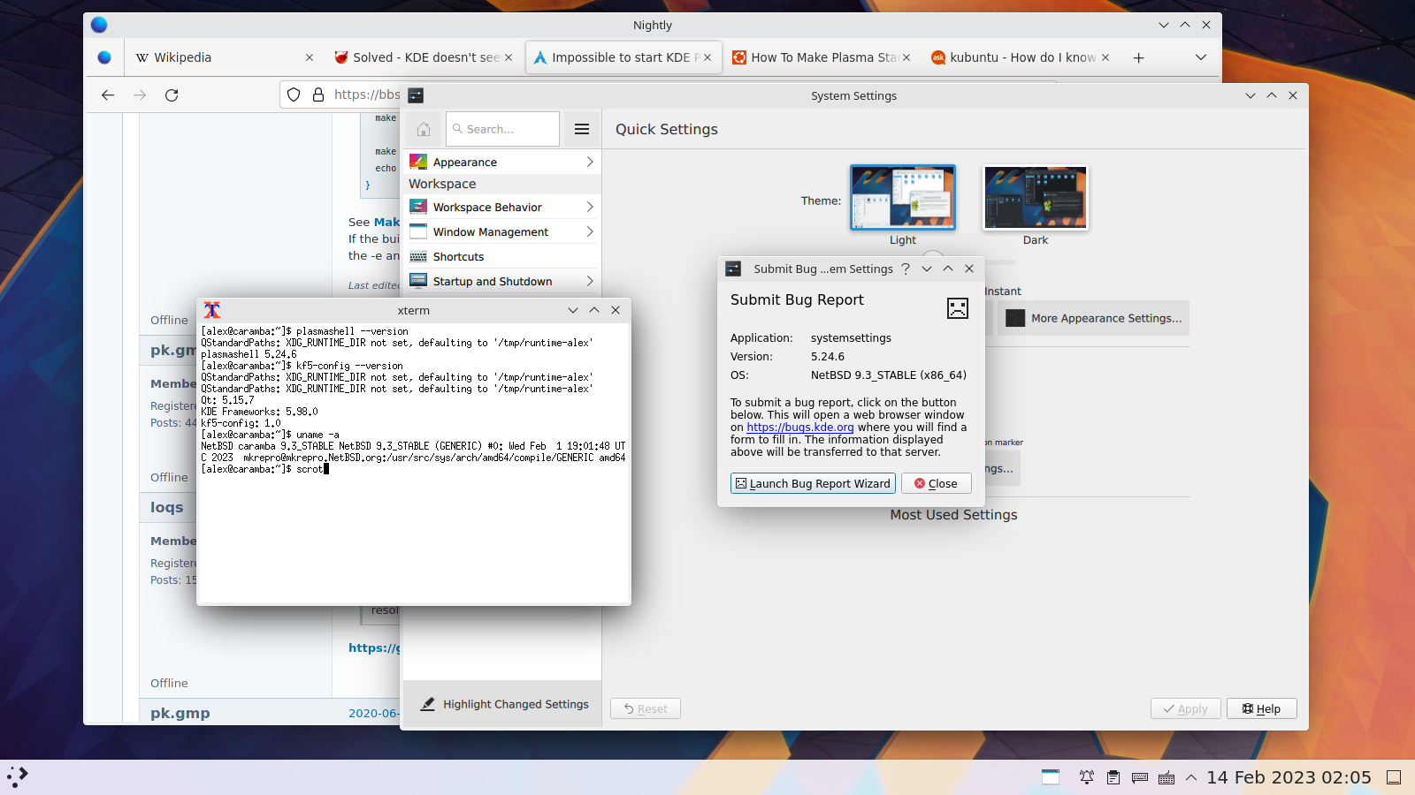Image resolution: width=1415 pixels, height=795 pixels.
Task: Click inside the xterm terminal text area
Action: (414, 464)
